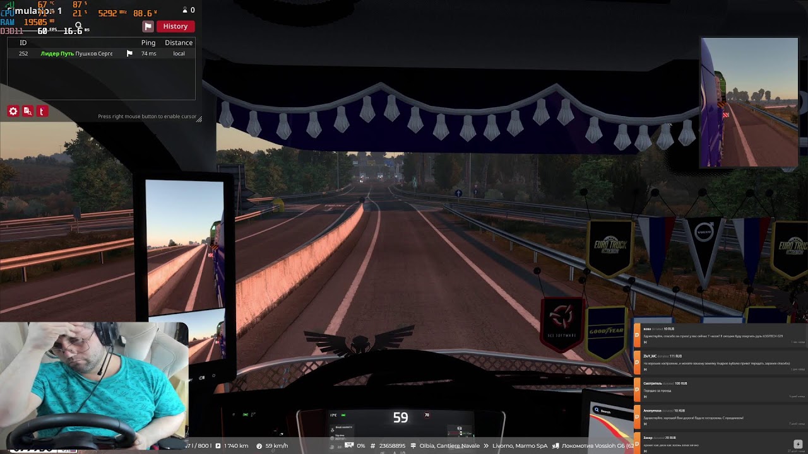
Task: Click the job ID '23658895' in status bar
Action: point(392,446)
